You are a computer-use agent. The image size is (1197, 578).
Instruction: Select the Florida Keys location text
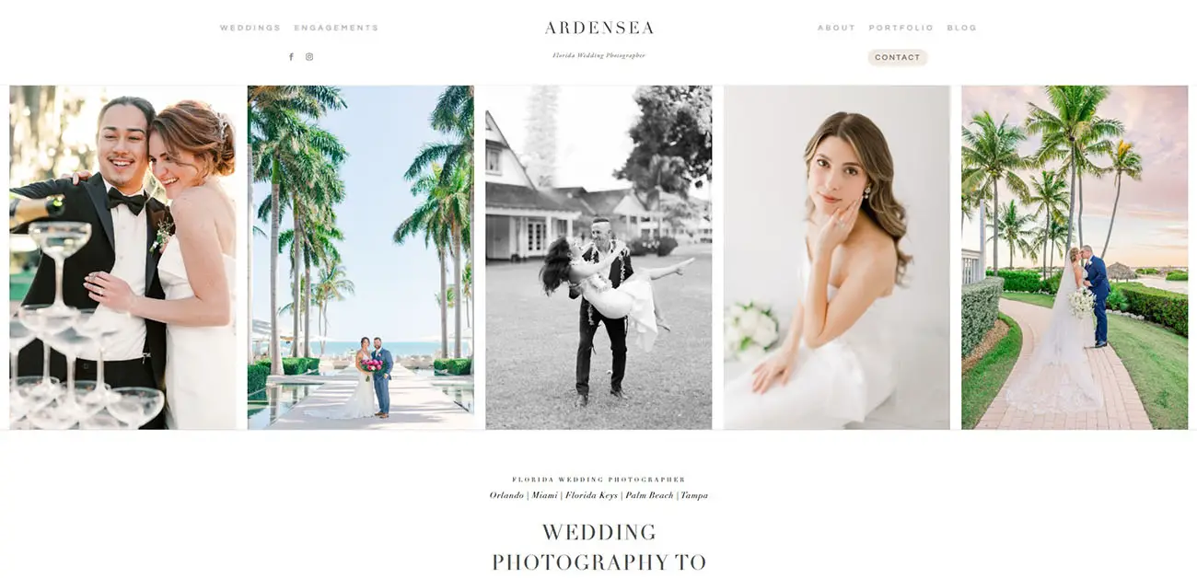[591, 495]
